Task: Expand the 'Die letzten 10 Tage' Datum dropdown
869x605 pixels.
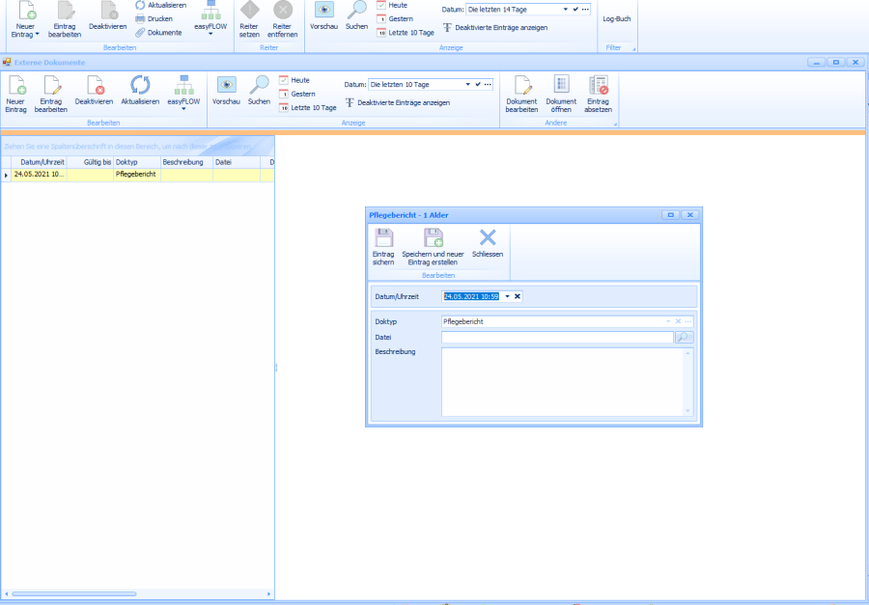Action: click(468, 85)
